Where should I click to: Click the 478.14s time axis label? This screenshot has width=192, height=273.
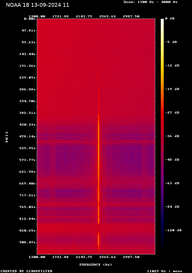(x=27, y=136)
